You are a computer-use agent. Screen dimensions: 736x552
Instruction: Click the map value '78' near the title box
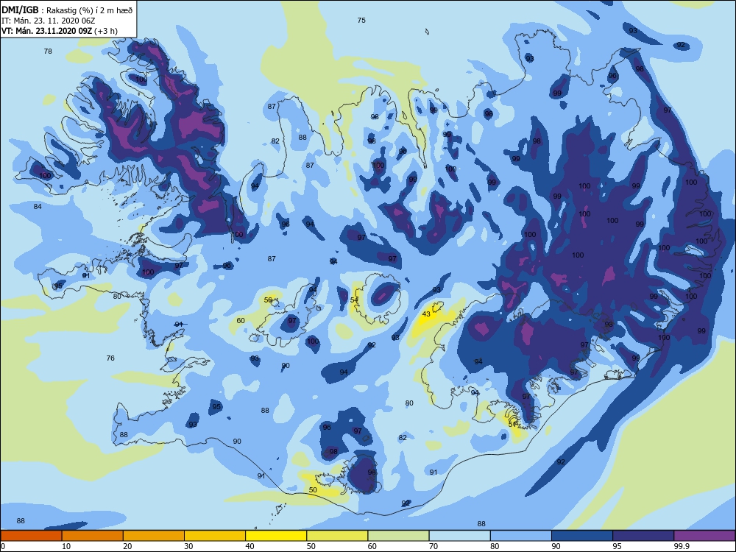[x=48, y=52]
